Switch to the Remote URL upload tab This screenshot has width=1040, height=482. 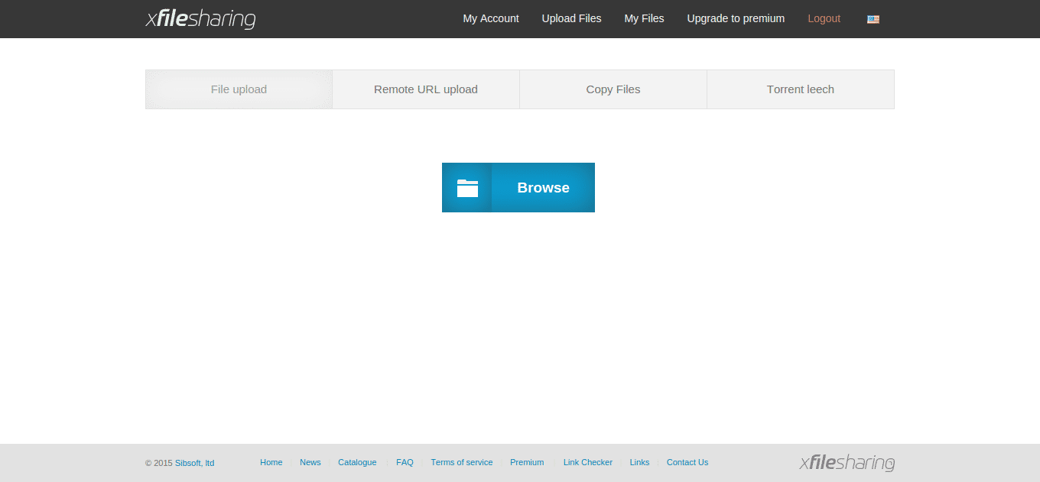click(x=425, y=89)
